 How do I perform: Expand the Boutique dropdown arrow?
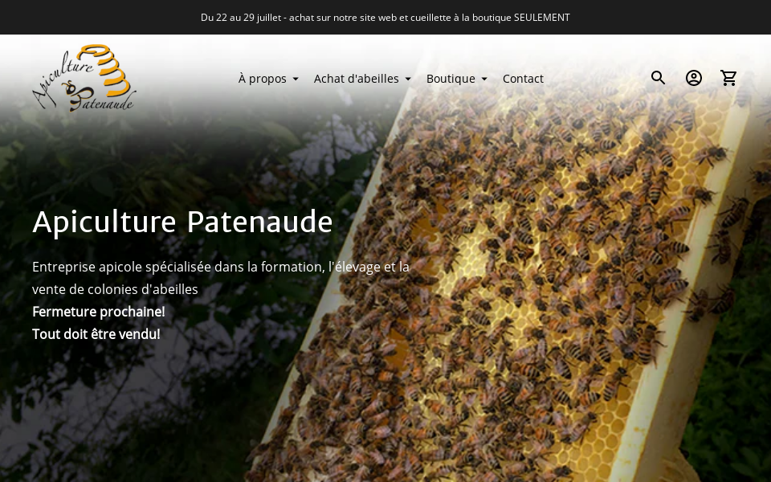click(484, 79)
